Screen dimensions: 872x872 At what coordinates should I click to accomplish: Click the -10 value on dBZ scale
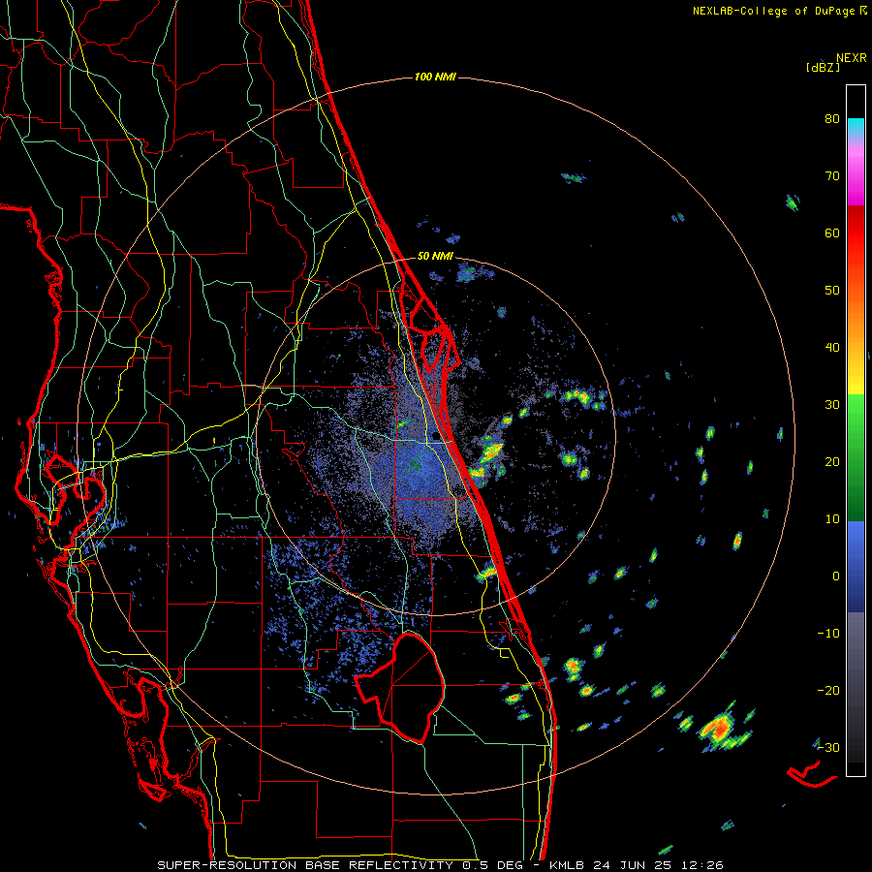tap(828, 634)
